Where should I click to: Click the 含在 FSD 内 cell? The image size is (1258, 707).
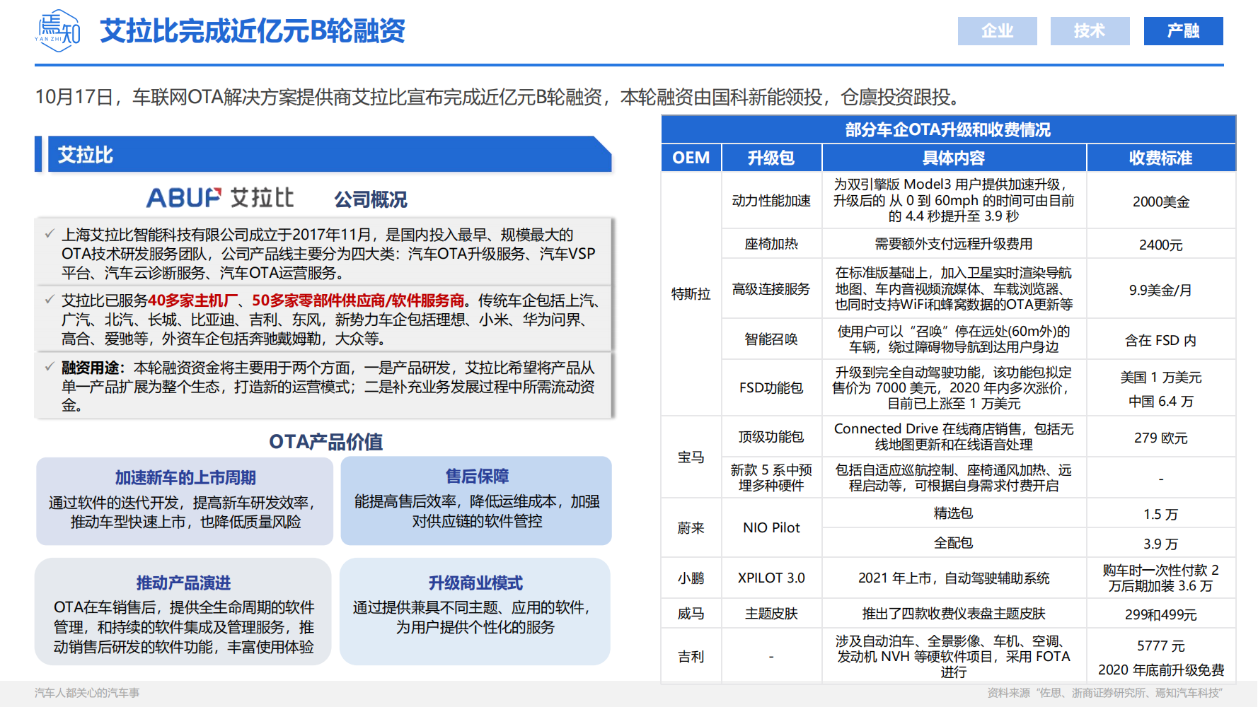coord(1161,341)
